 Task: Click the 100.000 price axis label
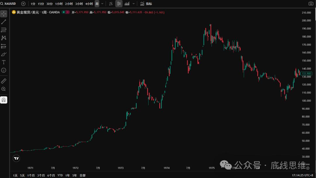coord(306,101)
